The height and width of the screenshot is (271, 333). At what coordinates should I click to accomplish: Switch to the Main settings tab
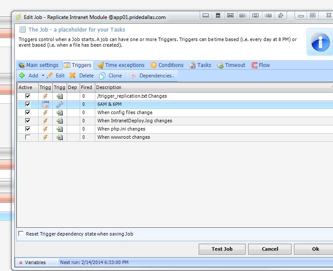(39, 65)
